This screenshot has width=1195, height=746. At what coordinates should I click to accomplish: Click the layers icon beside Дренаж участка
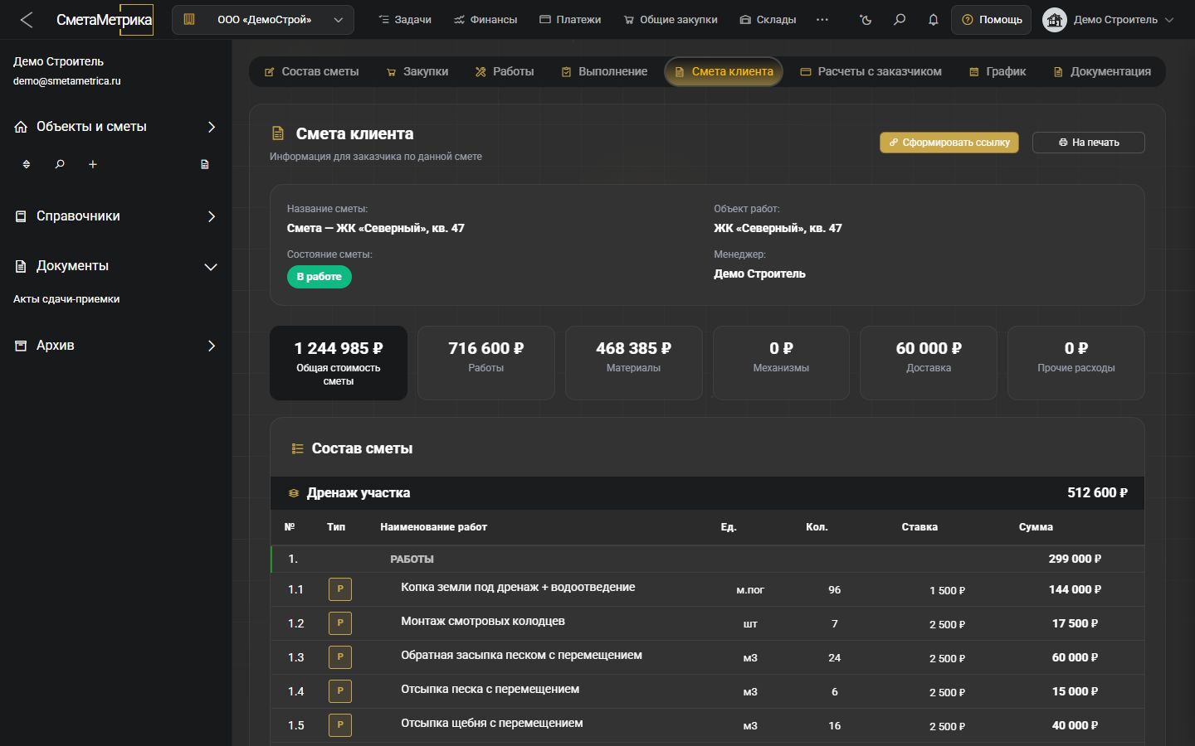[293, 493]
